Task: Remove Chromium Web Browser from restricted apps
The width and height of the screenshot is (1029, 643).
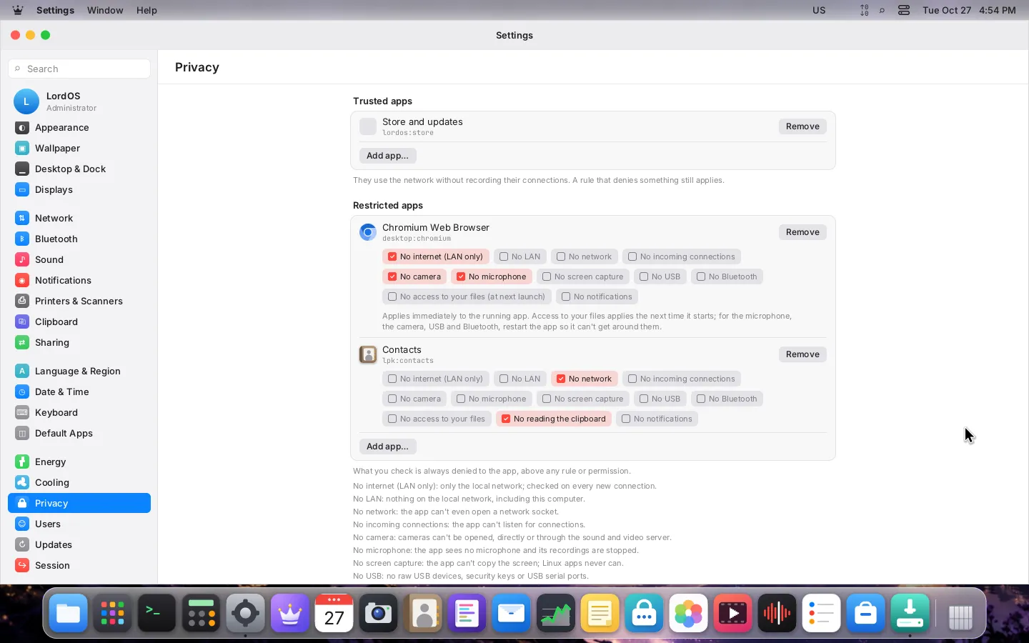Action: pyautogui.click(x=802, y=232)
